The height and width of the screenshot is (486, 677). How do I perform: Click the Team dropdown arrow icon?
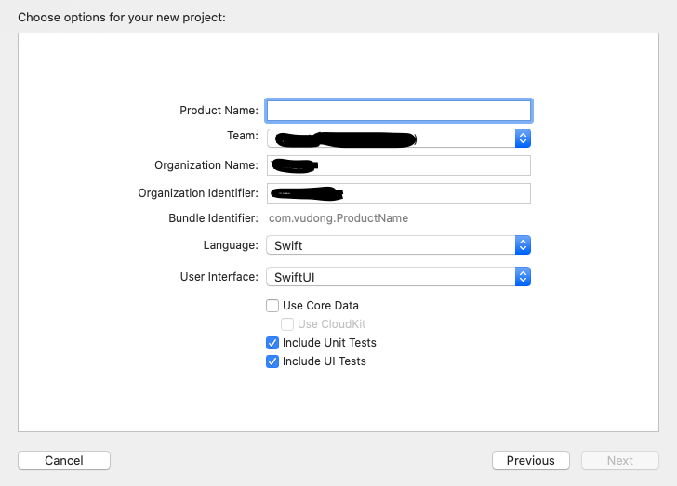coord(523,138)
